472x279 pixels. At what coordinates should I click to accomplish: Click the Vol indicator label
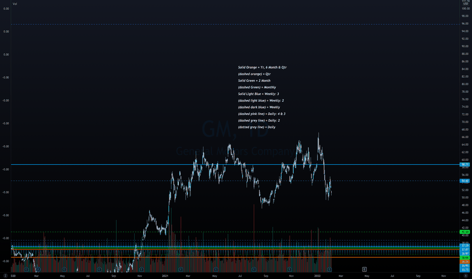click(x=15, y=4)
